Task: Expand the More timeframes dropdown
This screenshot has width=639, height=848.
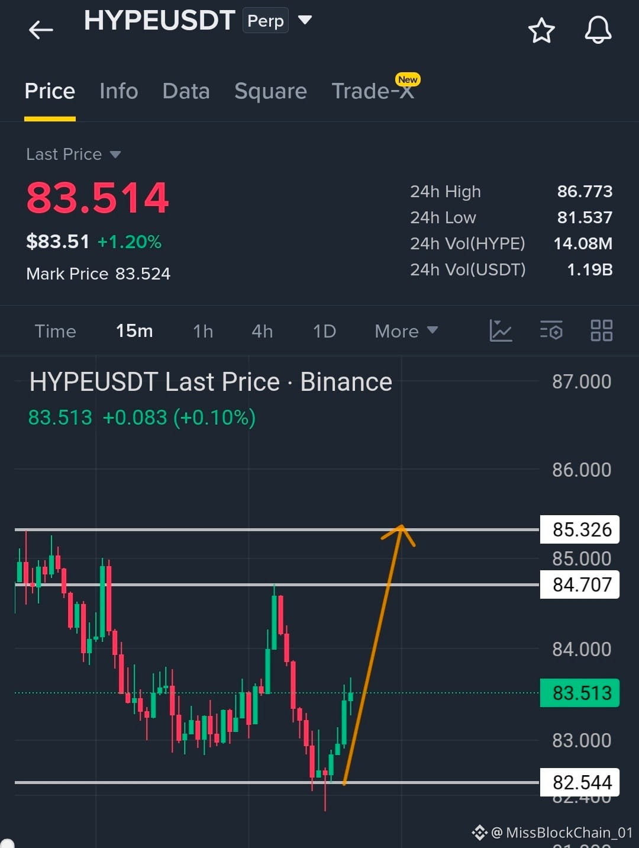Action: pyautogui.click(x=406, y=331)
